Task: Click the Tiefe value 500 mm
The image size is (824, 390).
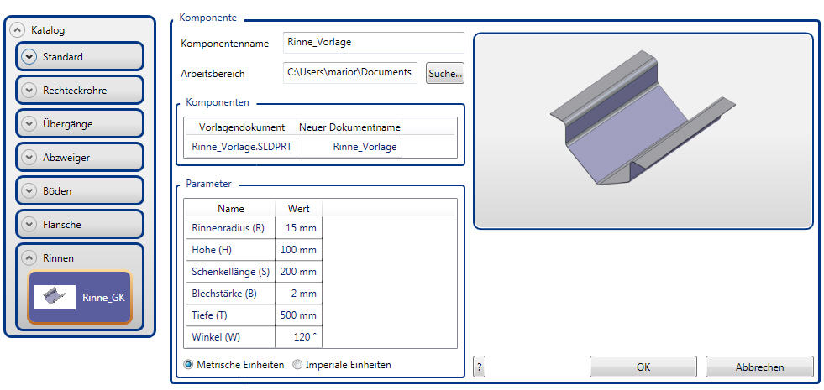Action: tap(298, 315)
